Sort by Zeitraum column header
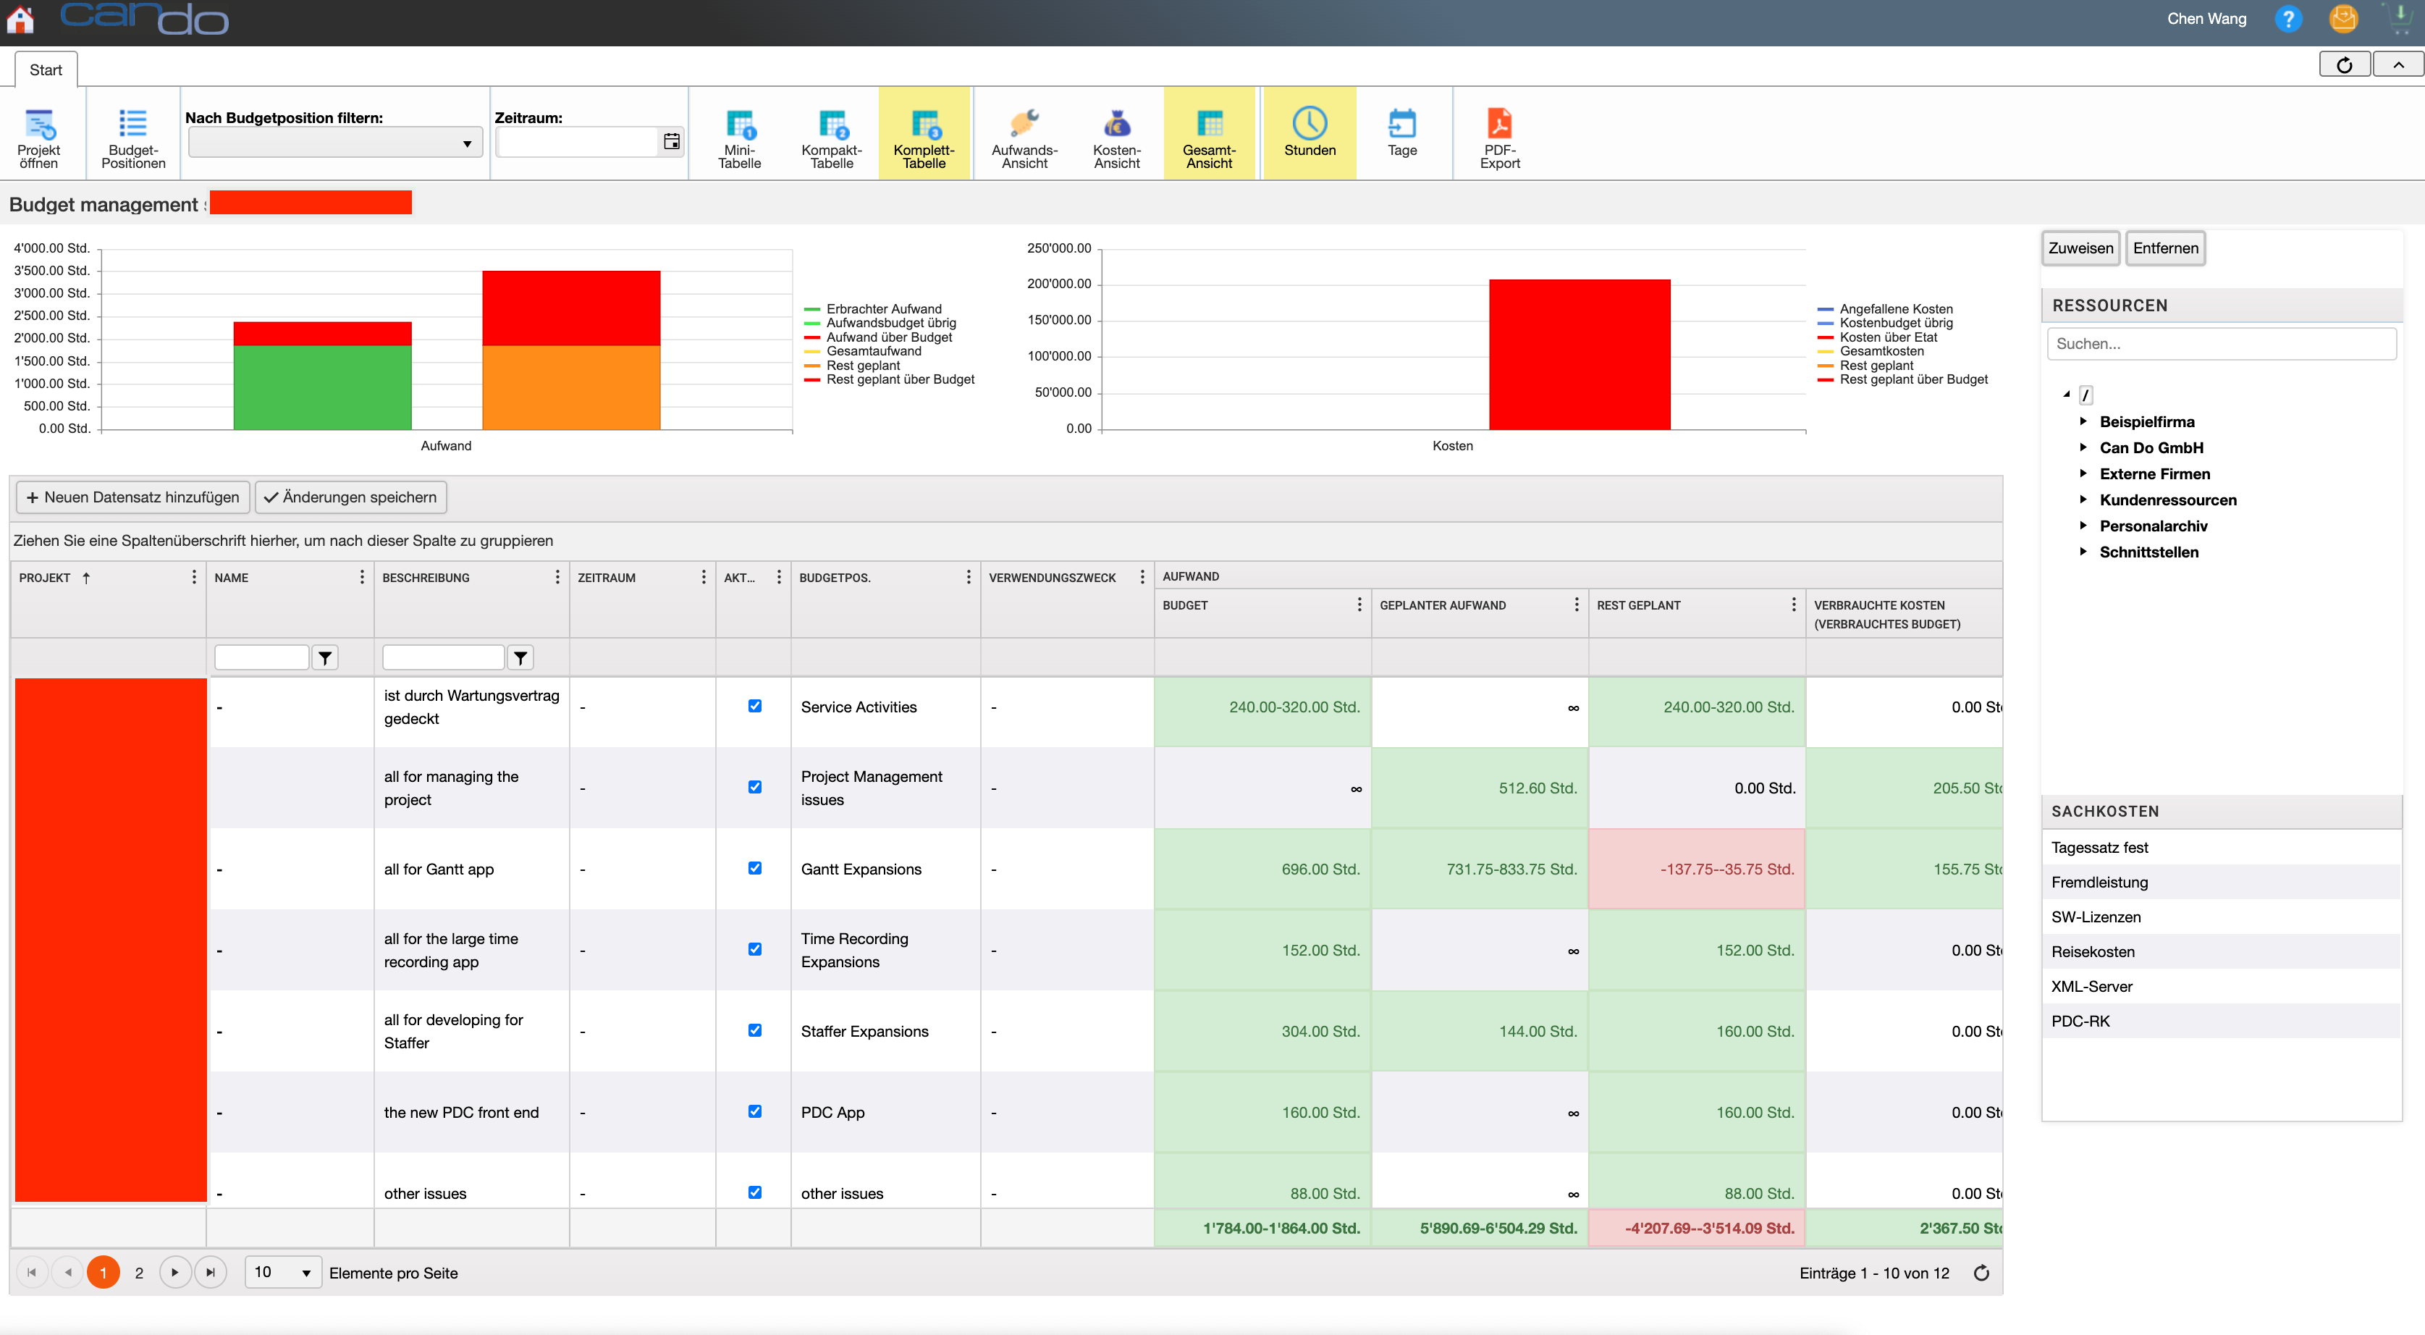 pyautogui.click(x=607, y=577)
